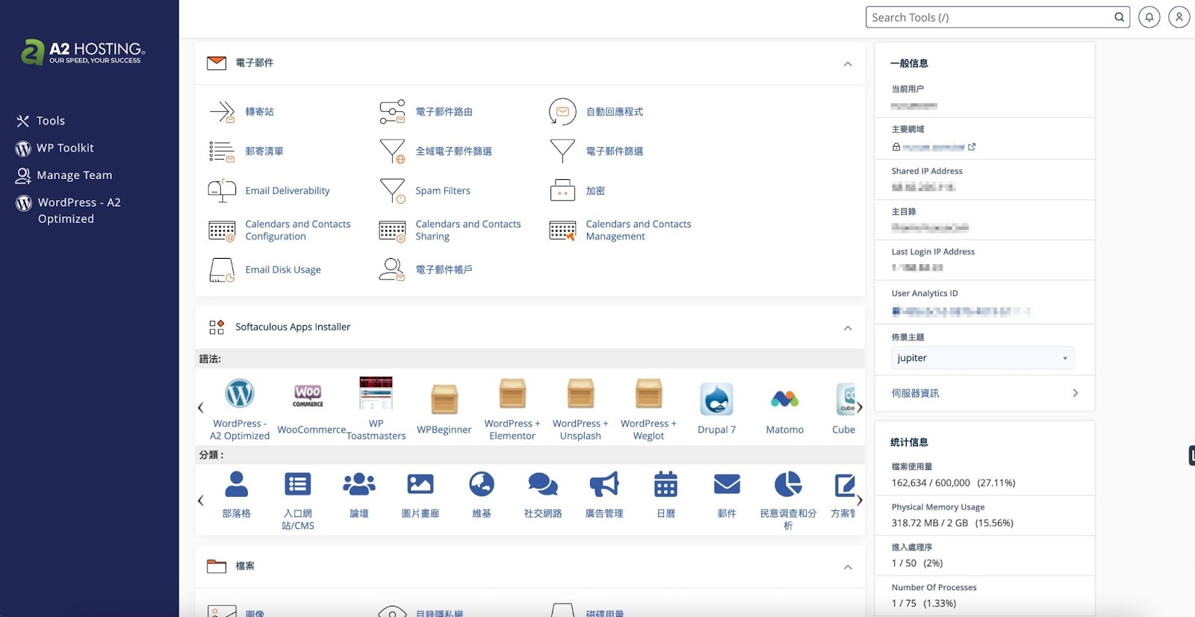Viewport: 1195px width, 617px height.
Task: Open the 加密 encryption icon
Action: click(x=562, y=191)
